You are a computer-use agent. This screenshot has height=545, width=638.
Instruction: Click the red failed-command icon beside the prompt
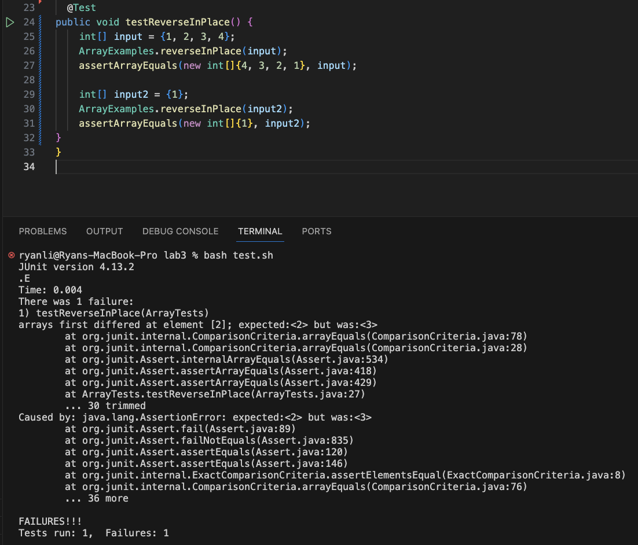[x=12, y=255]
